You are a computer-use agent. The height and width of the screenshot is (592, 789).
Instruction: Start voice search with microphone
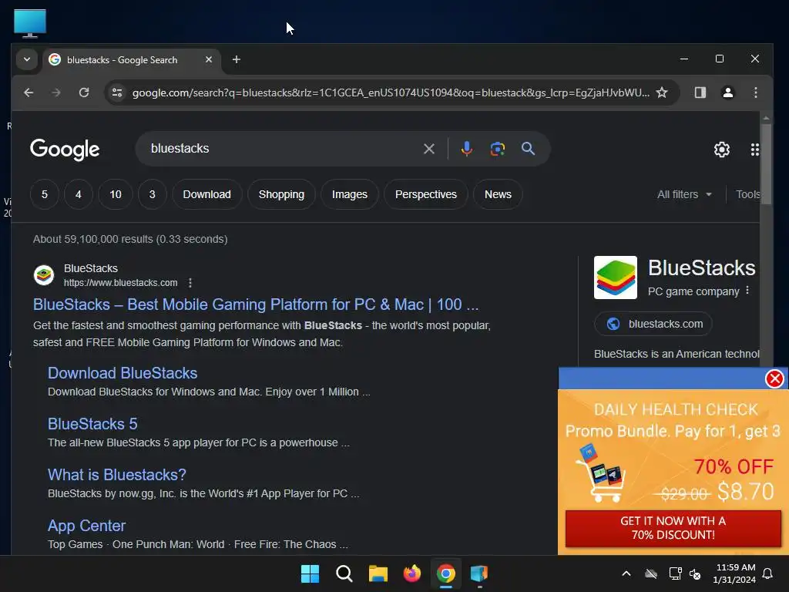[x=466, y=149]
